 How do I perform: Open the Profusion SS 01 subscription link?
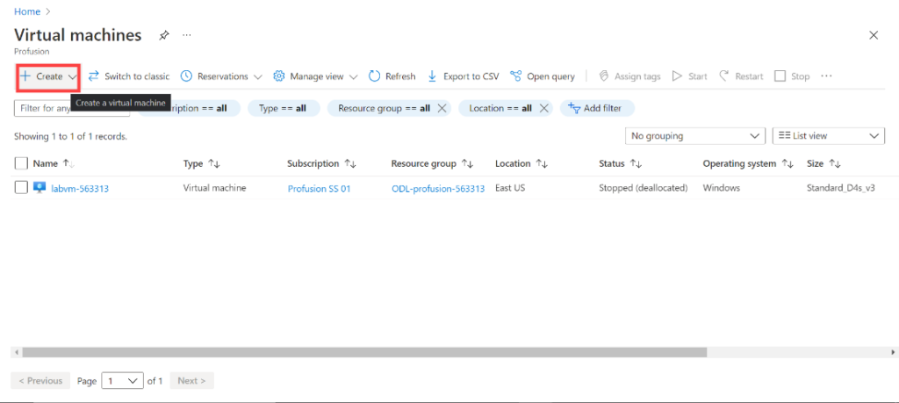tap(319, 189)
